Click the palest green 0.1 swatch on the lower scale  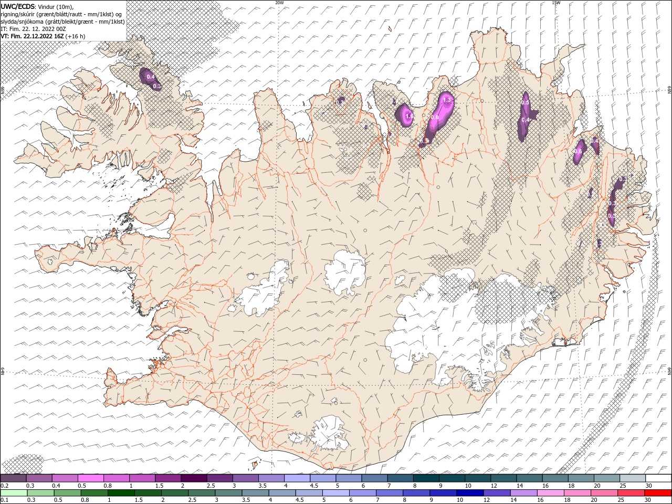click(x=14, y=493)
